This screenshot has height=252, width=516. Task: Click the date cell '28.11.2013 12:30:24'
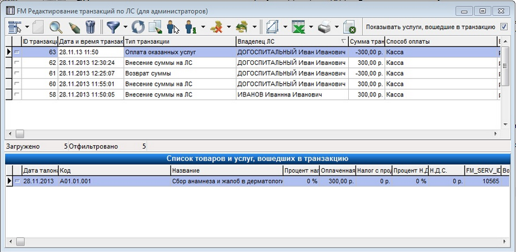(91, 62)
